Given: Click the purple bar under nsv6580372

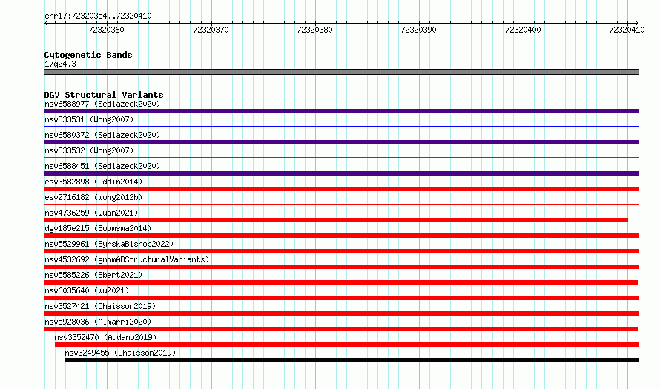Looking at the screenshot, I should click(341, 142).
